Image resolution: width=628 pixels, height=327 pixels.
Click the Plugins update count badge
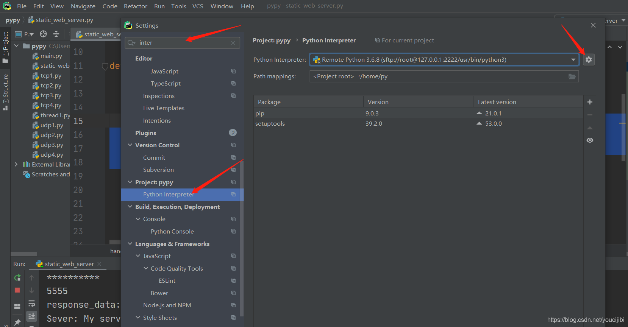point(233,132)
